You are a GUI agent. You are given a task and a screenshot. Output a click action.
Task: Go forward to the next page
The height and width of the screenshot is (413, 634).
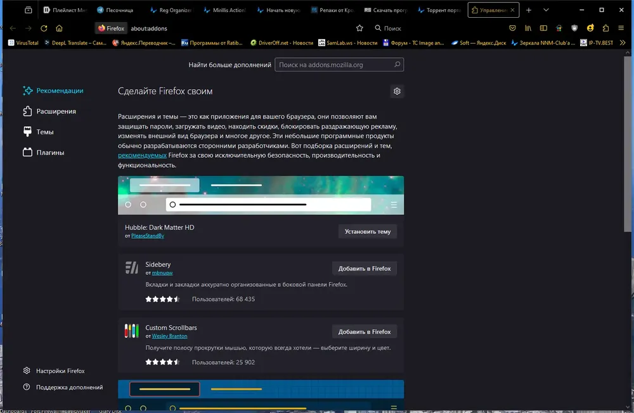pyautogui.click(x=29, y=29)
